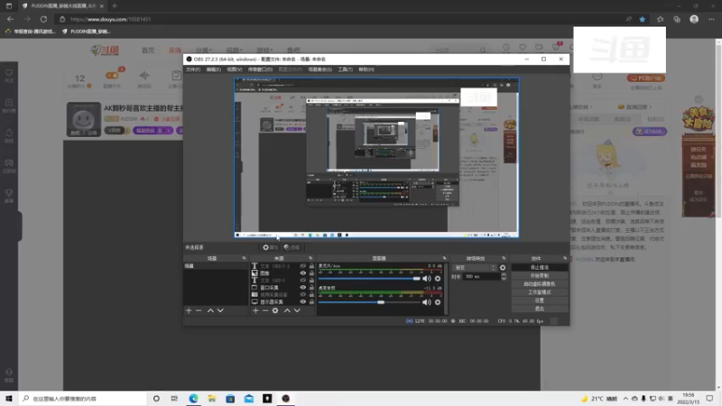Move source down in Sources panel

click(x=297, y=310)
